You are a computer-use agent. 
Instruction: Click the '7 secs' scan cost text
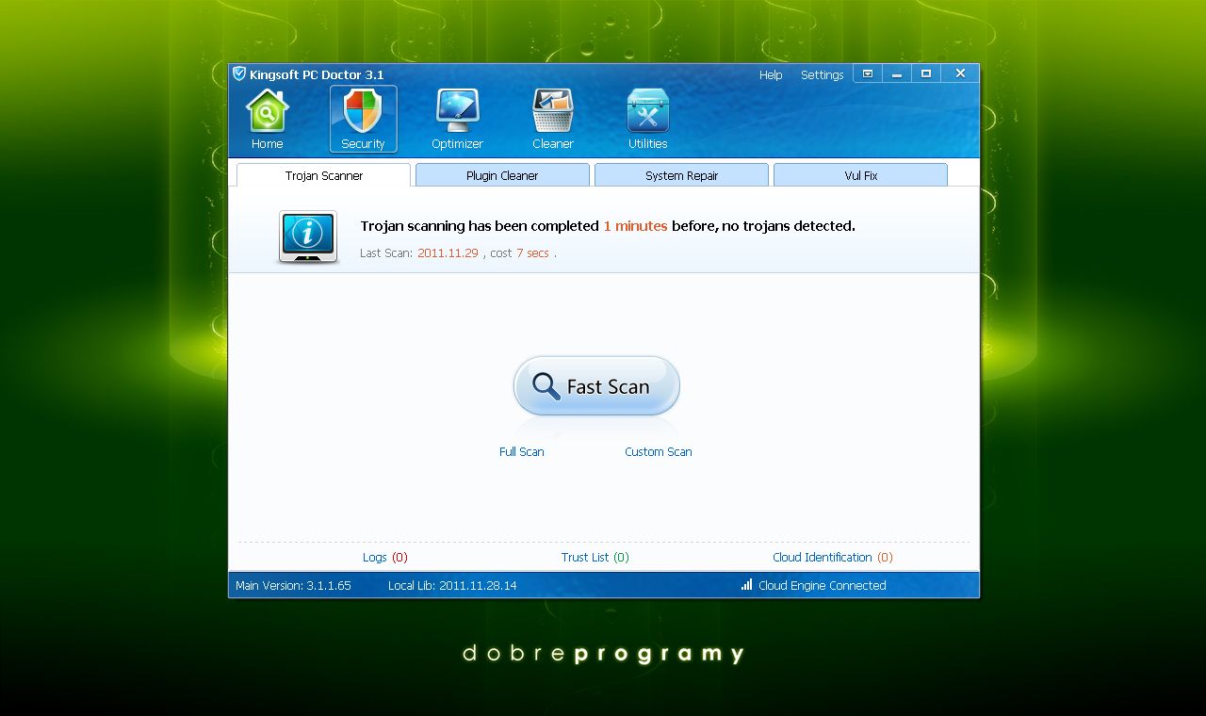(x=532, y=252)
